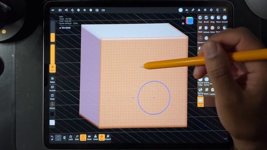Screen dimensions: 267x150
Task: Reset view with the home icon
Action: [183, 23]
